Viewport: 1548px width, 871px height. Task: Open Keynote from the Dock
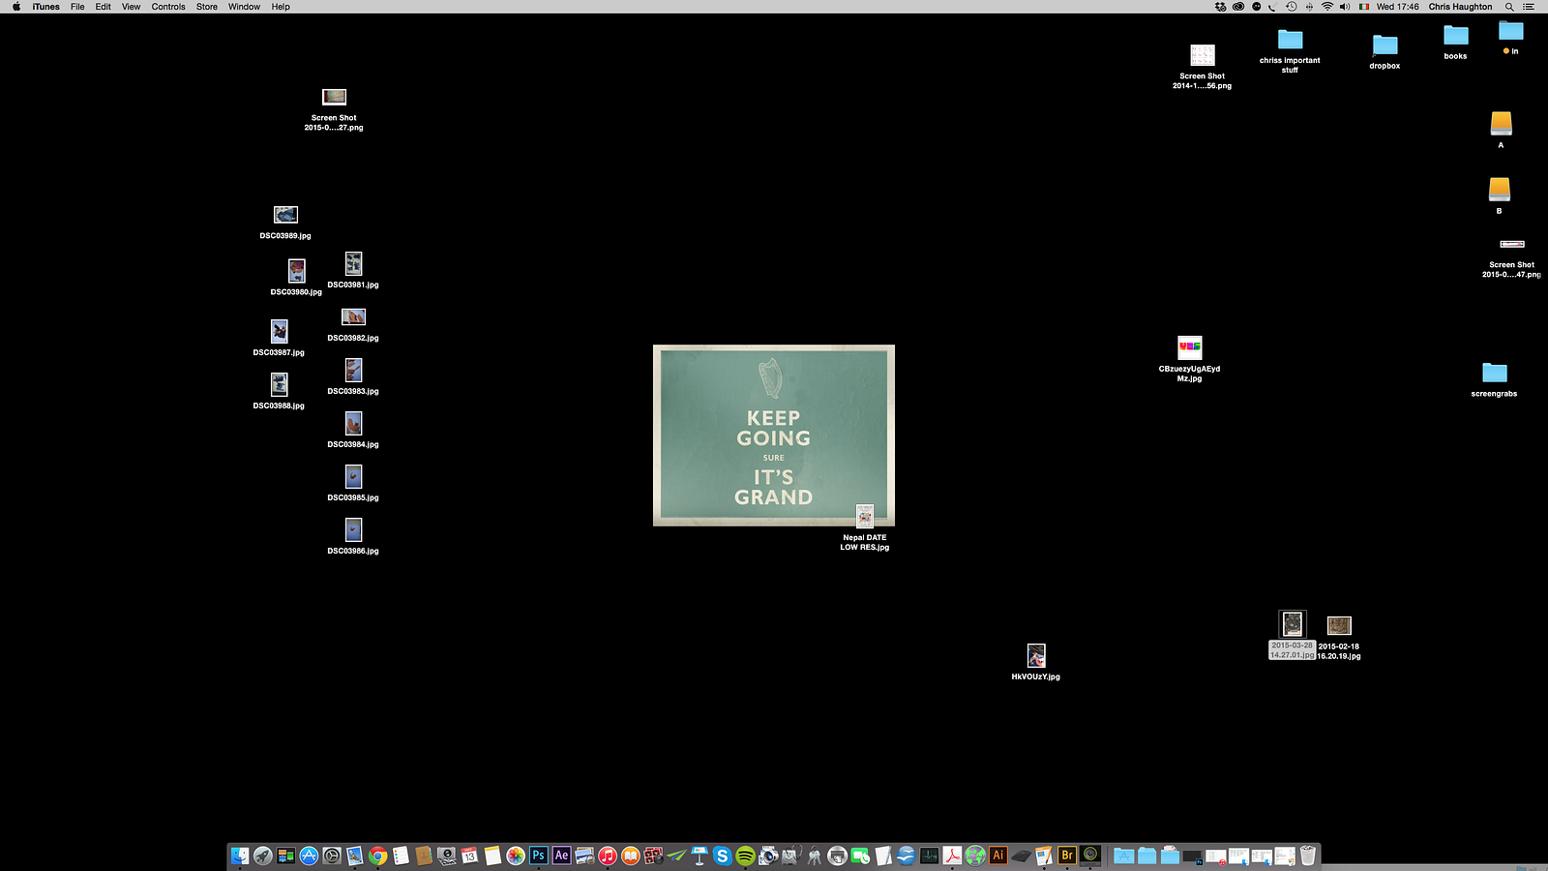point(700,856)
